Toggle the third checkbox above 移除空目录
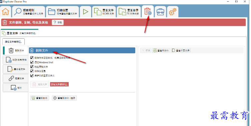 tap(32, 67)
